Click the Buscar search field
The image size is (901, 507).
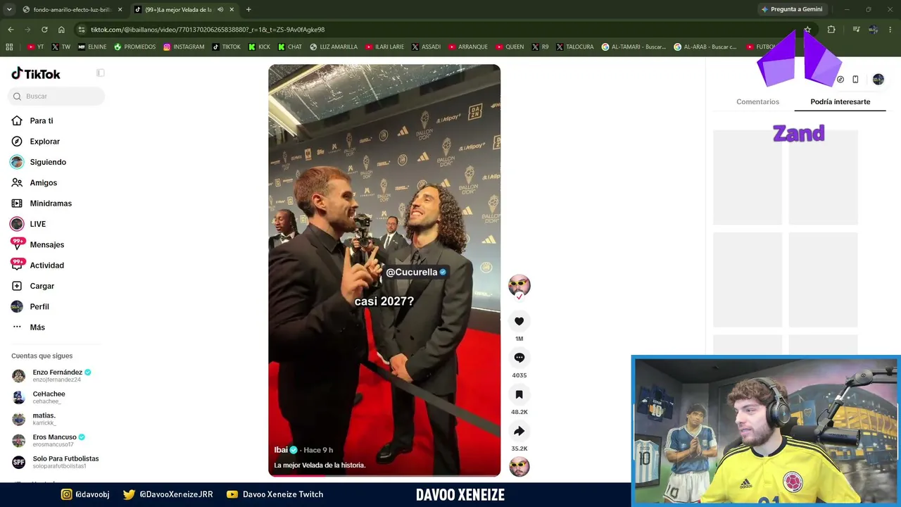coord(58,96)
